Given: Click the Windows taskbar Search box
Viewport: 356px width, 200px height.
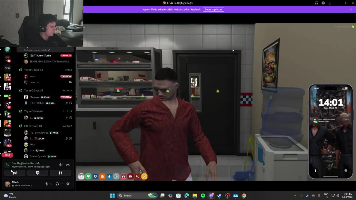Looking at the screenshot, I should 137,196.
